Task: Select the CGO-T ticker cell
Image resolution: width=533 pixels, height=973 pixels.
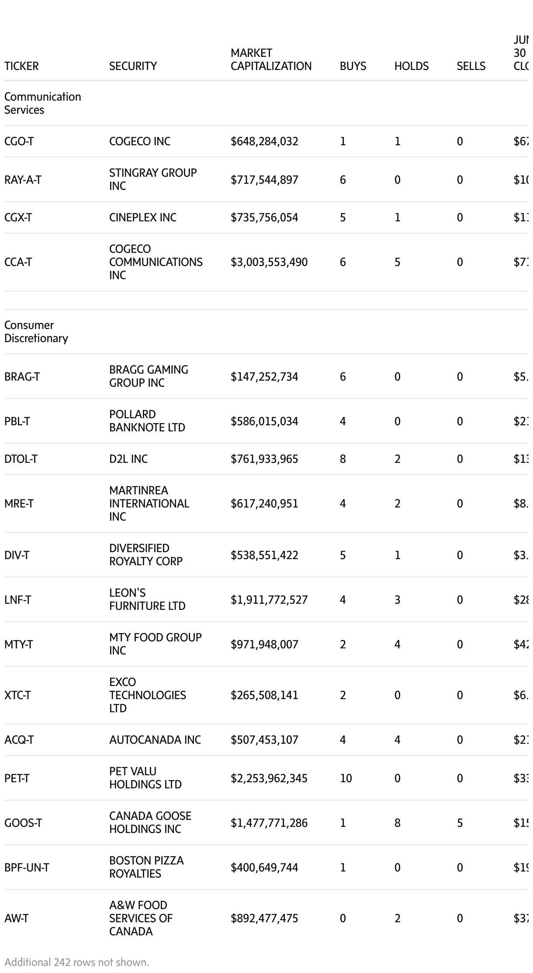Action: [x=19, y=141]
